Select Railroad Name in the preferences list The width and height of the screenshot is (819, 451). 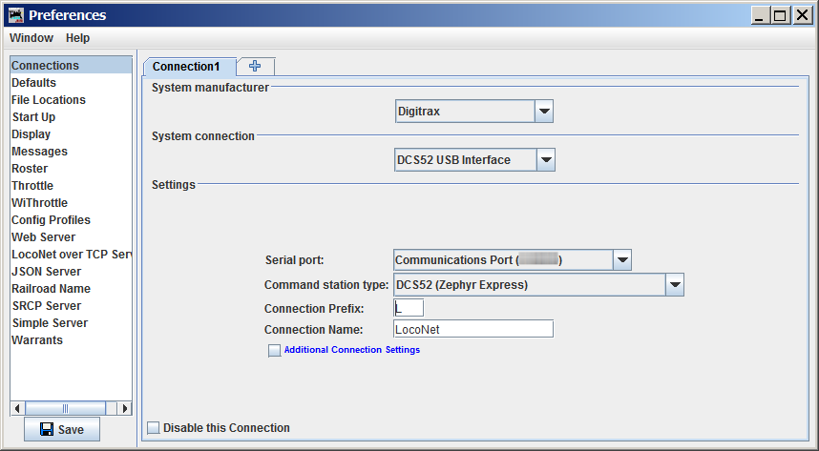pos(71,289)
